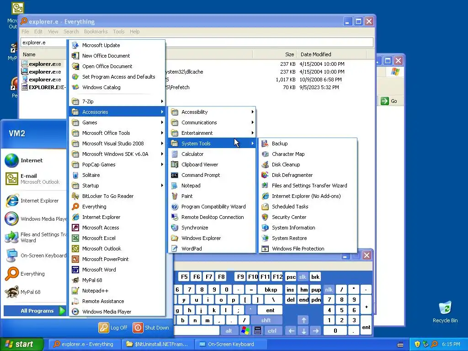Click Go button in Explorer window
The height and width of the screenshot is (351, 468).
tap(389, 101)
